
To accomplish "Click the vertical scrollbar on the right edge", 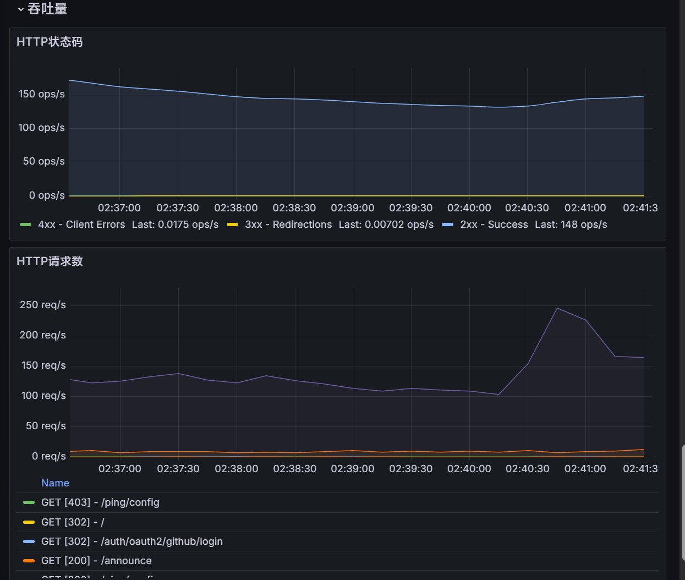I will pyautogui.click(x=683, y=512).
